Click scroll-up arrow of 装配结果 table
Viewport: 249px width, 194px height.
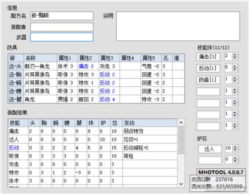coord(181,123)
